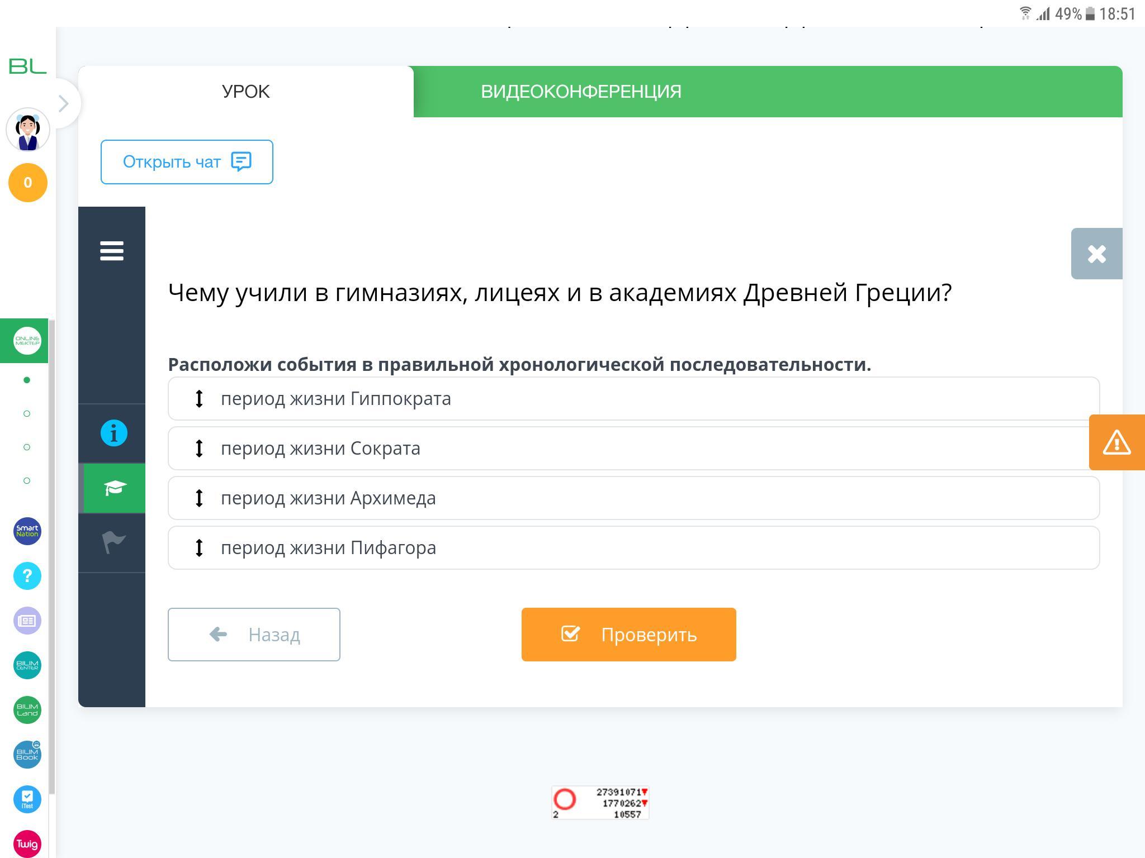This screenshot has width=1145, height=858.
Task: Close the task panel with X
Action: pos(1096,254)
